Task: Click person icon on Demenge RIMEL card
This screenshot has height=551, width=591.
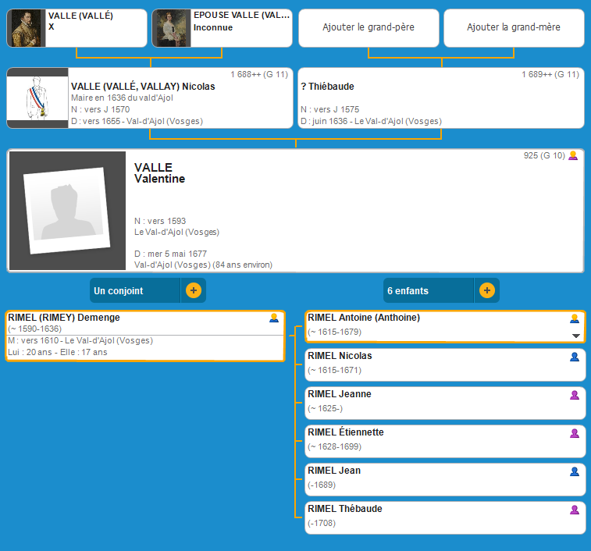Action: tap(273, 318)
